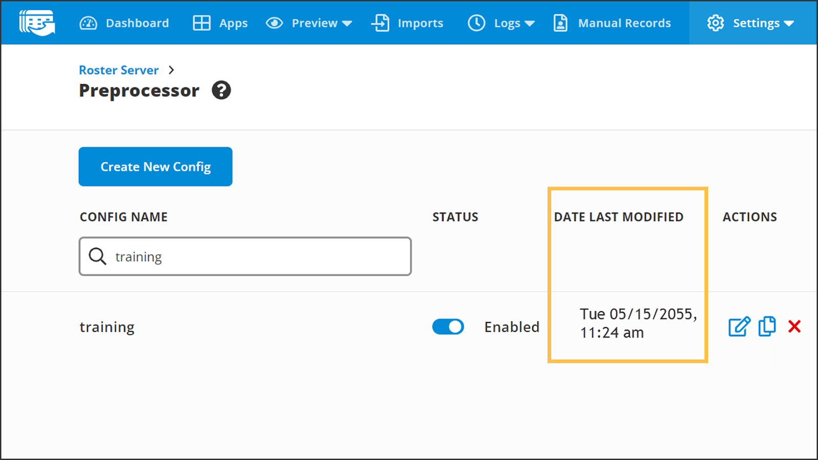Edit the training config with pencil icon
This screenshot has height=460, width=818.
(x=739, y=327)
